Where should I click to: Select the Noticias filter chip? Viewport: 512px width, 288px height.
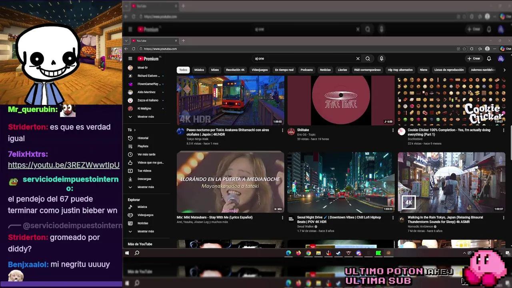(325, 70)
